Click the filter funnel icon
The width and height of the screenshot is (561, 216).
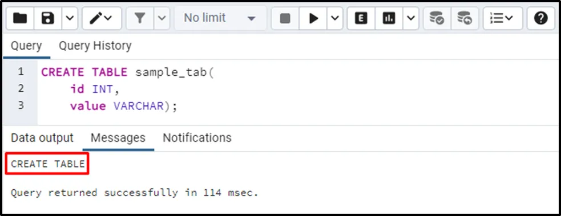click(140, 18)
